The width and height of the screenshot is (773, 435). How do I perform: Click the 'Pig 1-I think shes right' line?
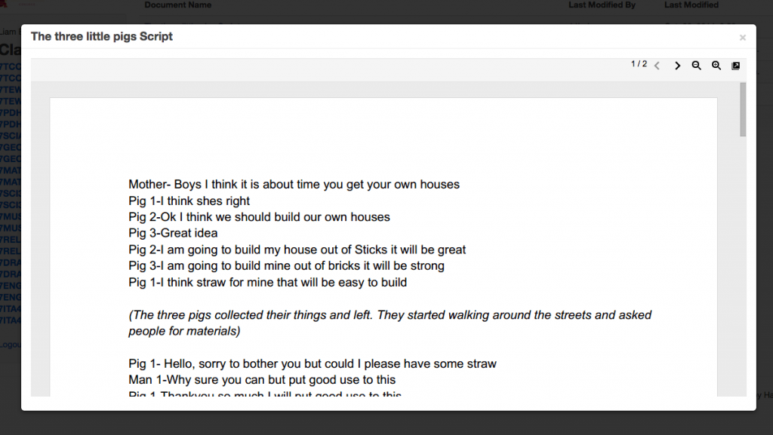tap(189, 201)
